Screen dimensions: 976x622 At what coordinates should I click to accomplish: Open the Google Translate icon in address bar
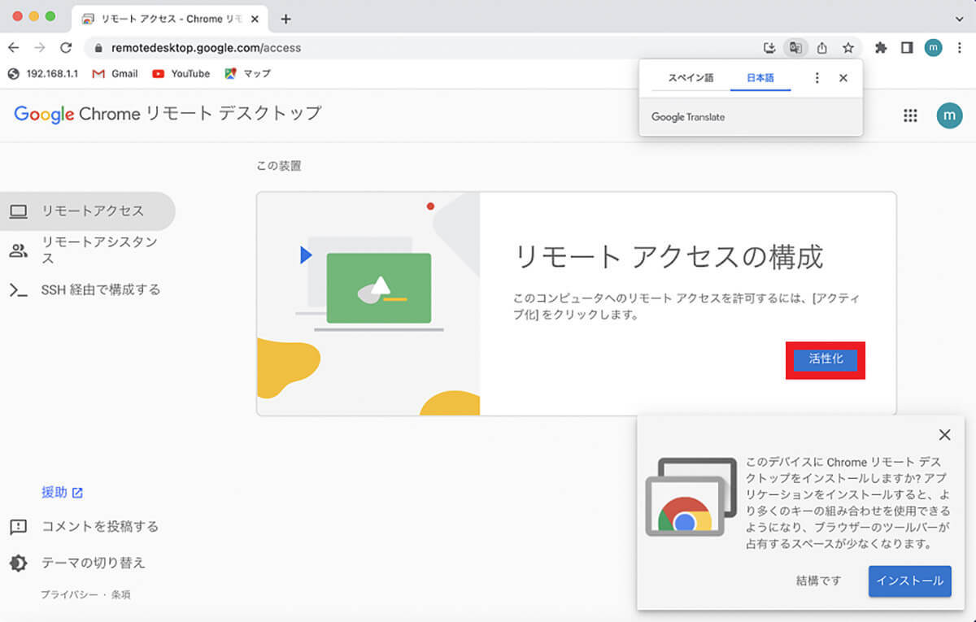pyautogui.click(x=795, y=48)
